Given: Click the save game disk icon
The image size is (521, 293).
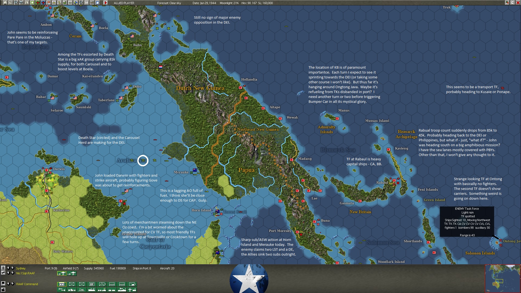Looking at the screenshot, I should pyautogui.click(x=5, y=3).
